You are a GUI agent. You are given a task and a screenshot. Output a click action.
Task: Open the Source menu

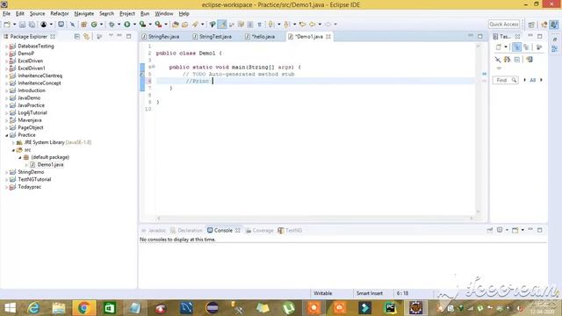click(x=37, y=14)
